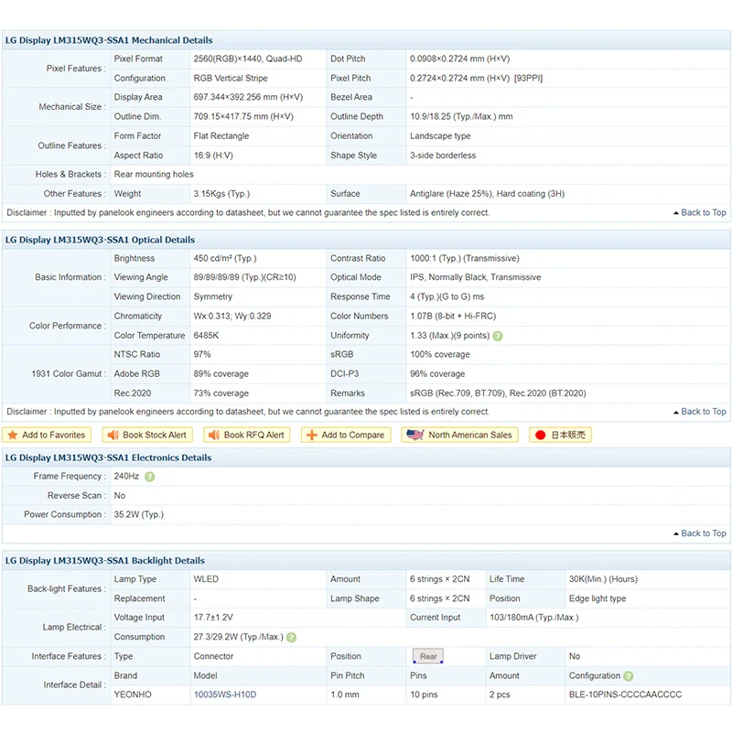Screen dimensions: 732x732
Task: Click Back to Top in Electronics Details section
Action: [700, 533]
